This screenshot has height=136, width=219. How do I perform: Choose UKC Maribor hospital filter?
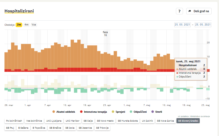(x=73, y=121)
